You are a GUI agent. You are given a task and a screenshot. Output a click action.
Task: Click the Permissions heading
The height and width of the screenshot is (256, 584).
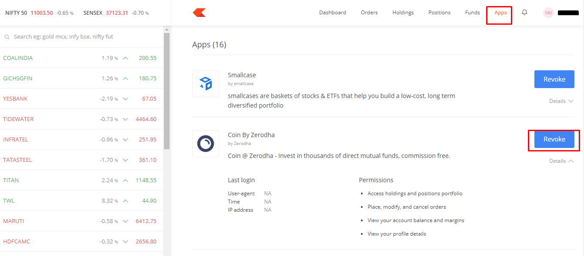click(x=376, y=180)
